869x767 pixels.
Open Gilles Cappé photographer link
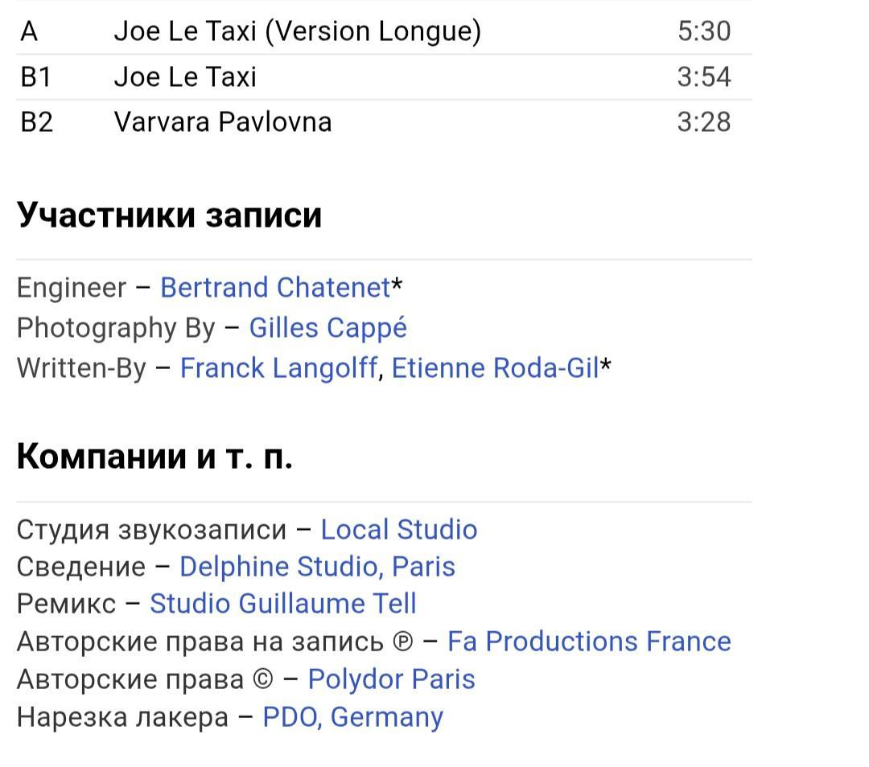coord(328,328)
